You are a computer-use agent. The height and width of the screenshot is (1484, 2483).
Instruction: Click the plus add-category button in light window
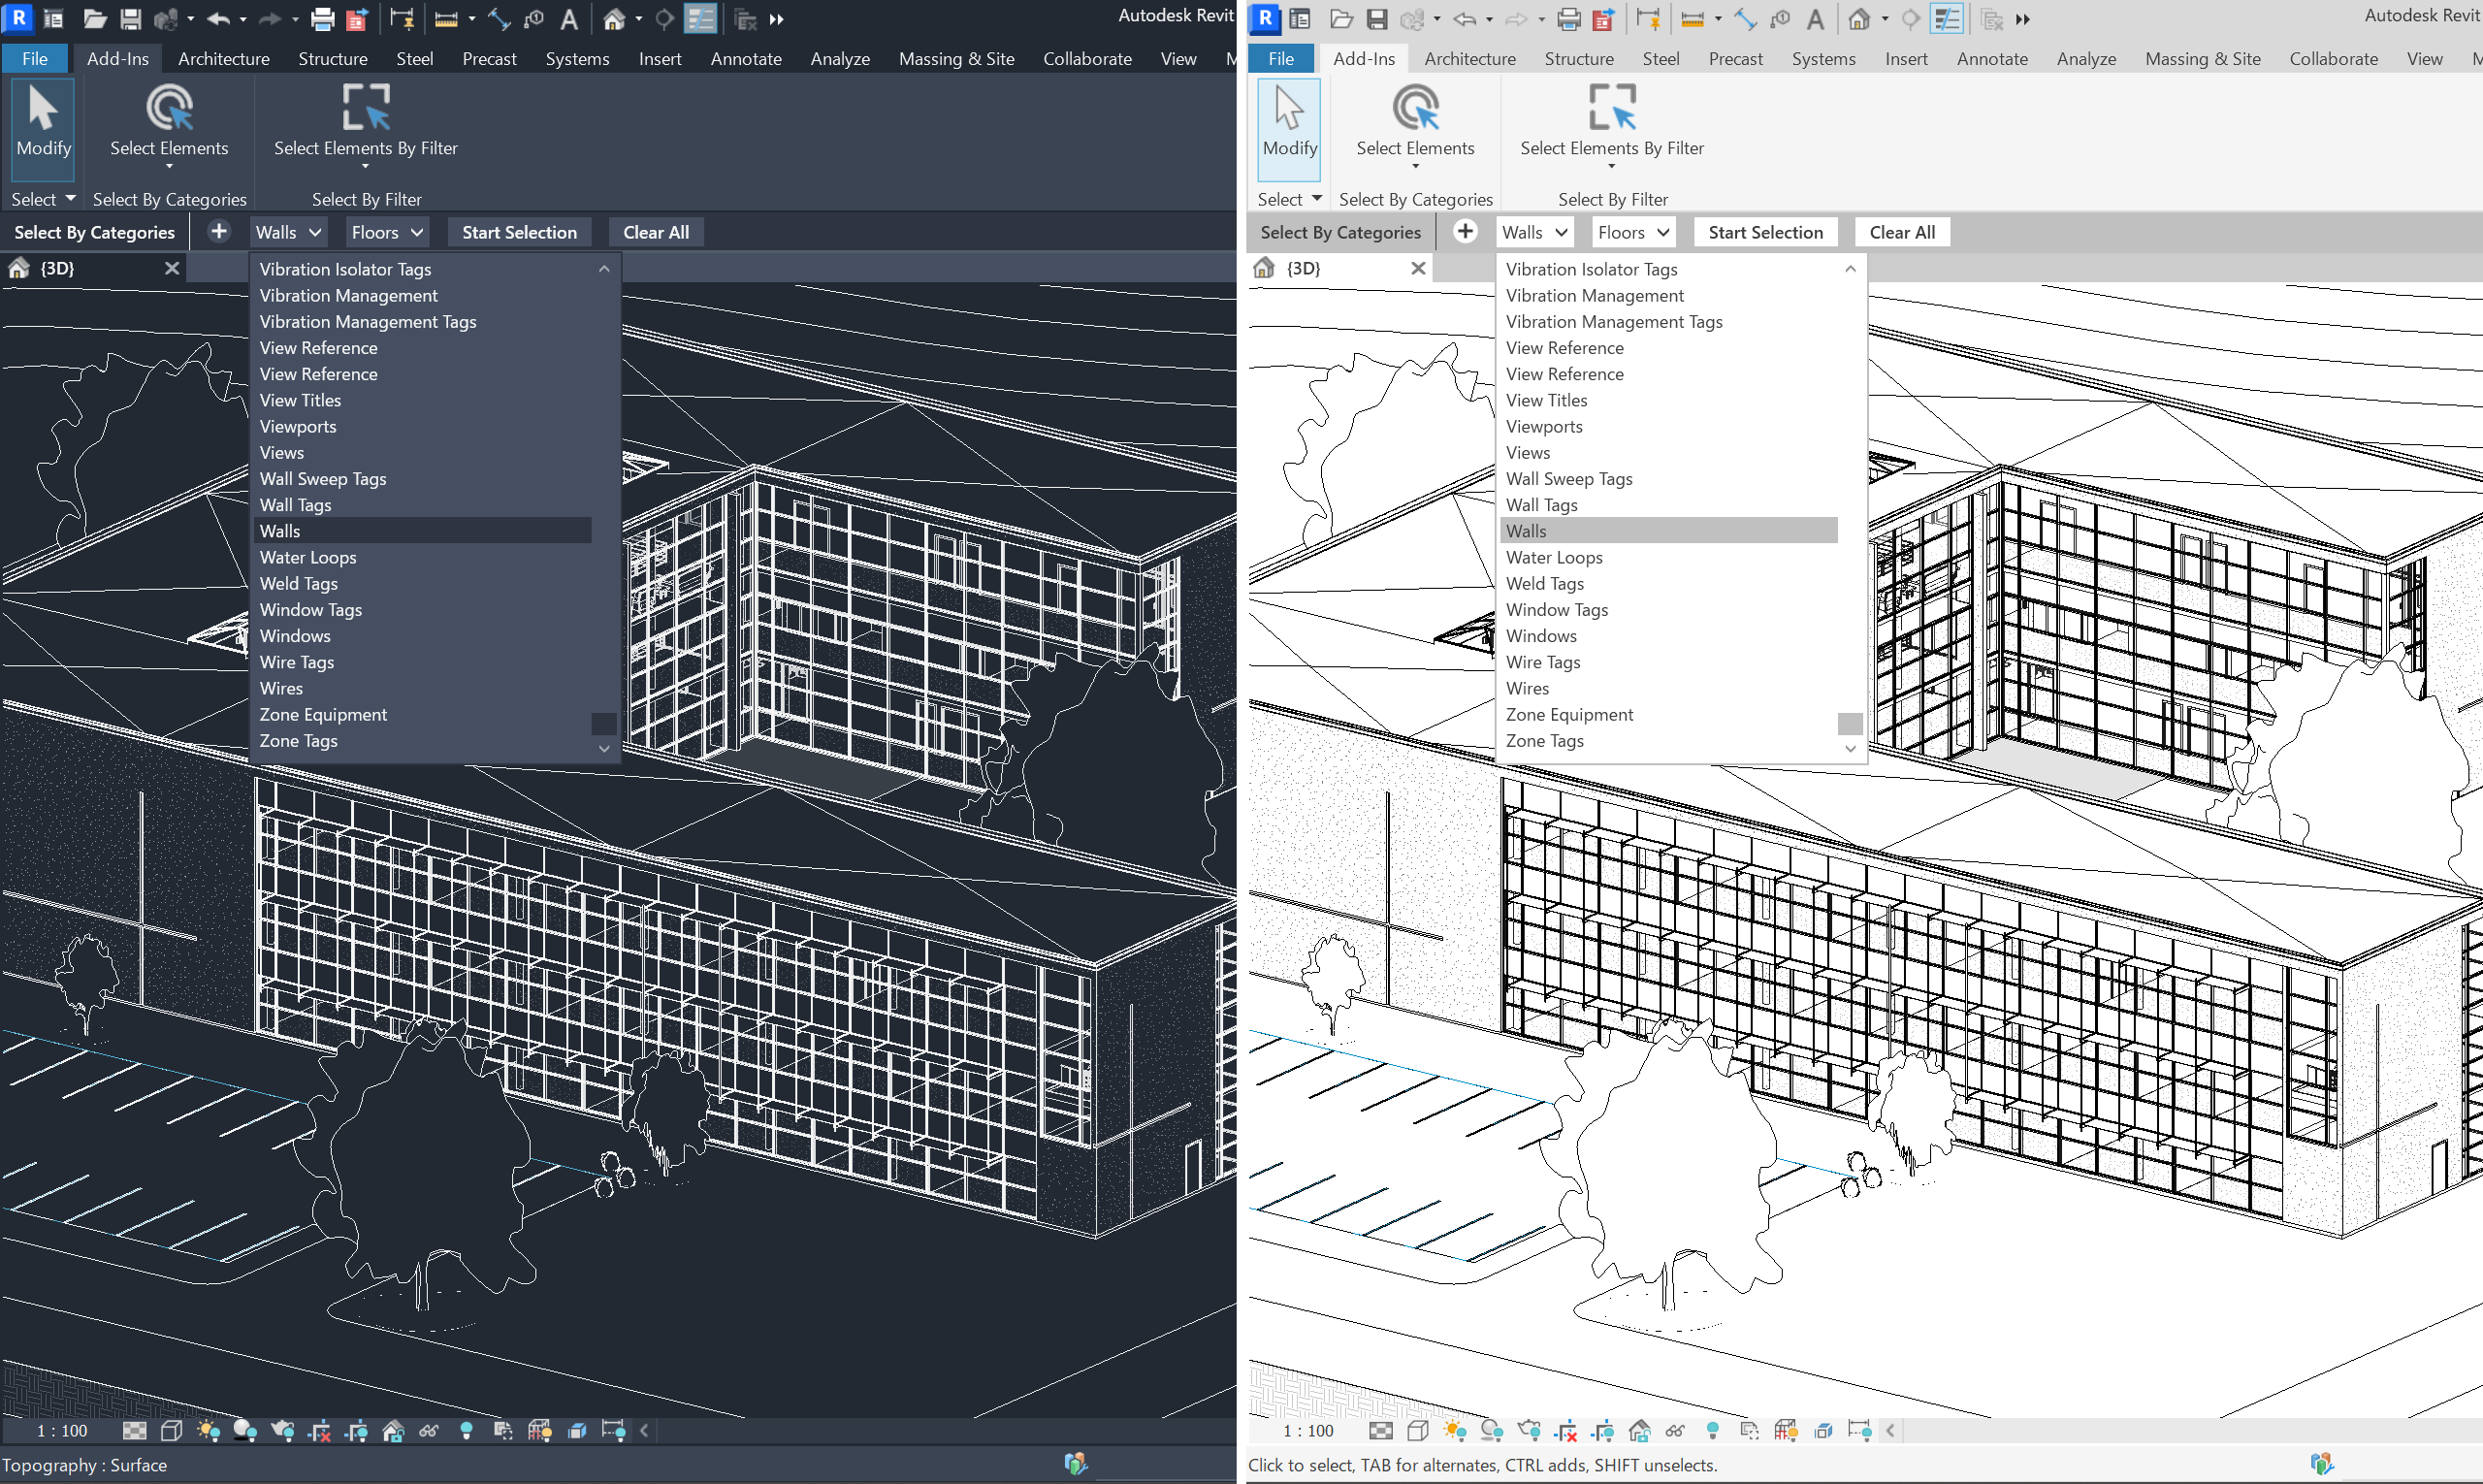pyautogui.click(x=1465, y=232)
